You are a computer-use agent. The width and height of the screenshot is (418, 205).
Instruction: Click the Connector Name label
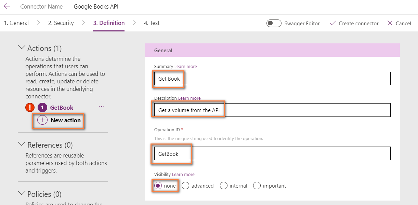coord(41,6)
